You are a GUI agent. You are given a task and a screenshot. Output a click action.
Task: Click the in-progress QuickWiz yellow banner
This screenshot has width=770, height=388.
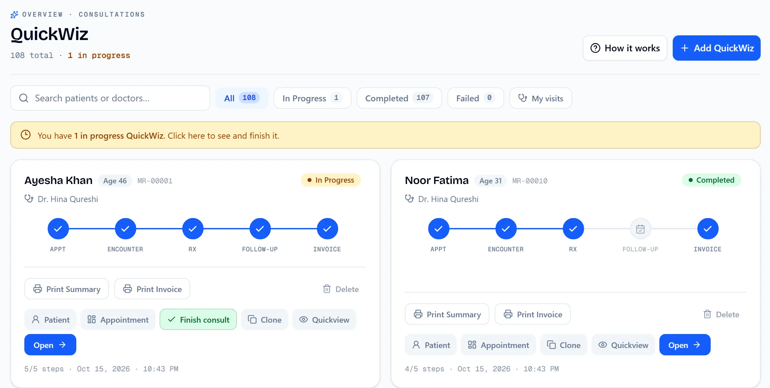(x=385, y=135)
